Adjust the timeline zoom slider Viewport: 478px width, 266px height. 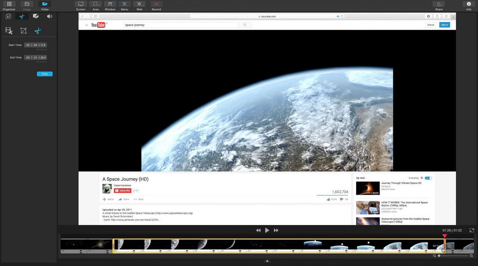[439, 256]
